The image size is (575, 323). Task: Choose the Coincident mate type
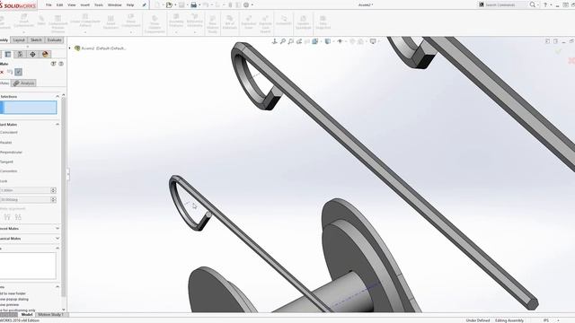[x=9, y=132]
